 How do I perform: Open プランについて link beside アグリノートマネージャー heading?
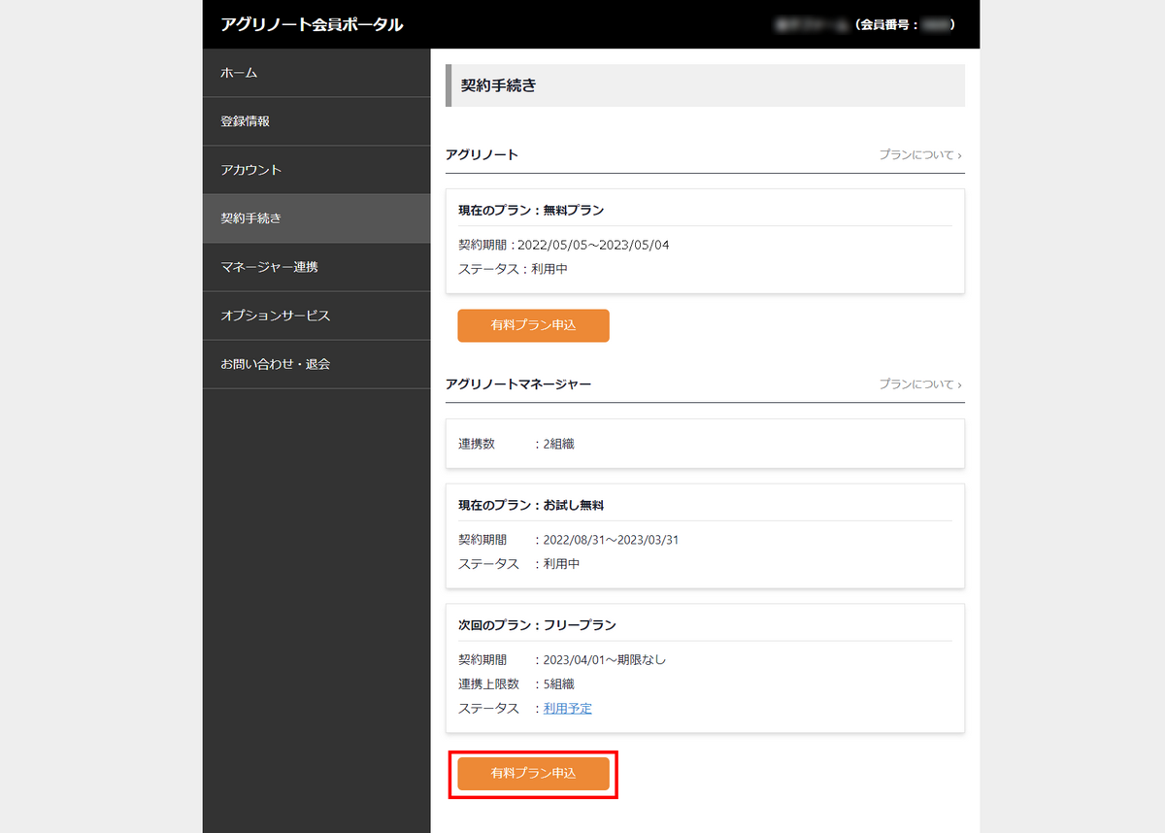click(x=920, y=384)
